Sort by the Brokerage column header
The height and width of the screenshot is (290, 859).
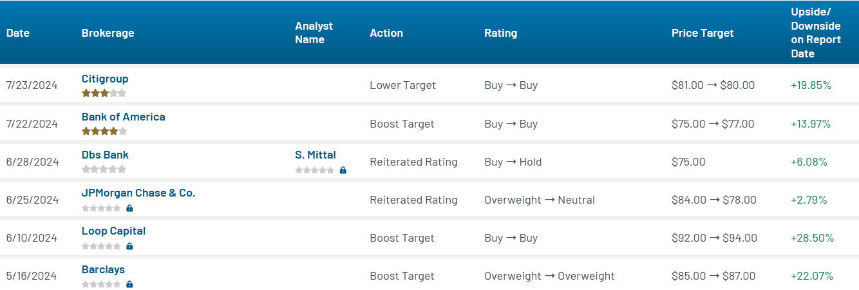tap(108, 33)
